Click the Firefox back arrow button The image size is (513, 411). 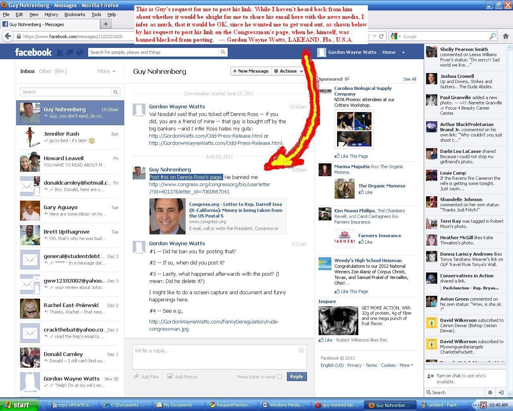pyautogui.click(x=8, y=36)
